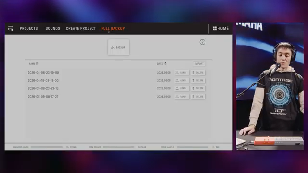Select backup name 2026-04-08-23-19-00
The height and width of the screenshot is (173, 308).
[x=43, y=73]
